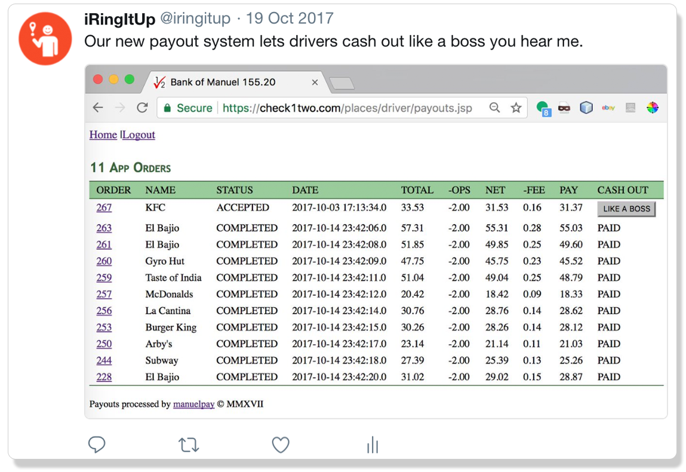The width and height of the screenshot is (686, 472).
Task: Open the eBay extension icon
Action: (608, 108)
